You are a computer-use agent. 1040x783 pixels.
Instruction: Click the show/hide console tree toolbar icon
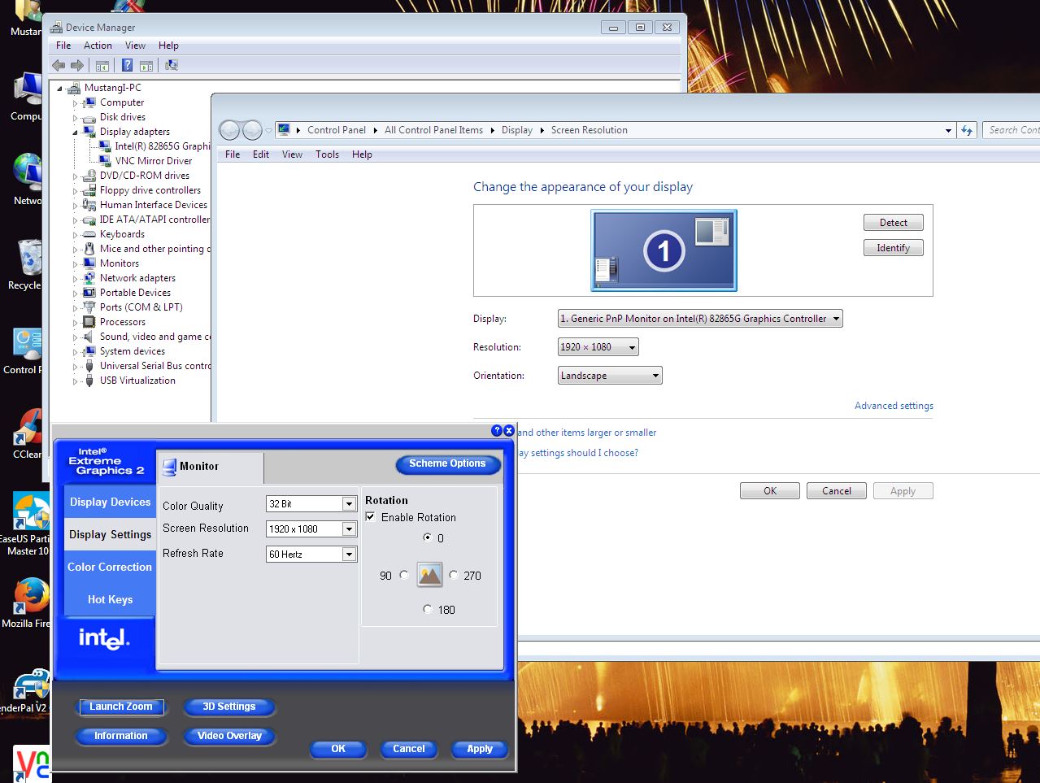point(102,66)
